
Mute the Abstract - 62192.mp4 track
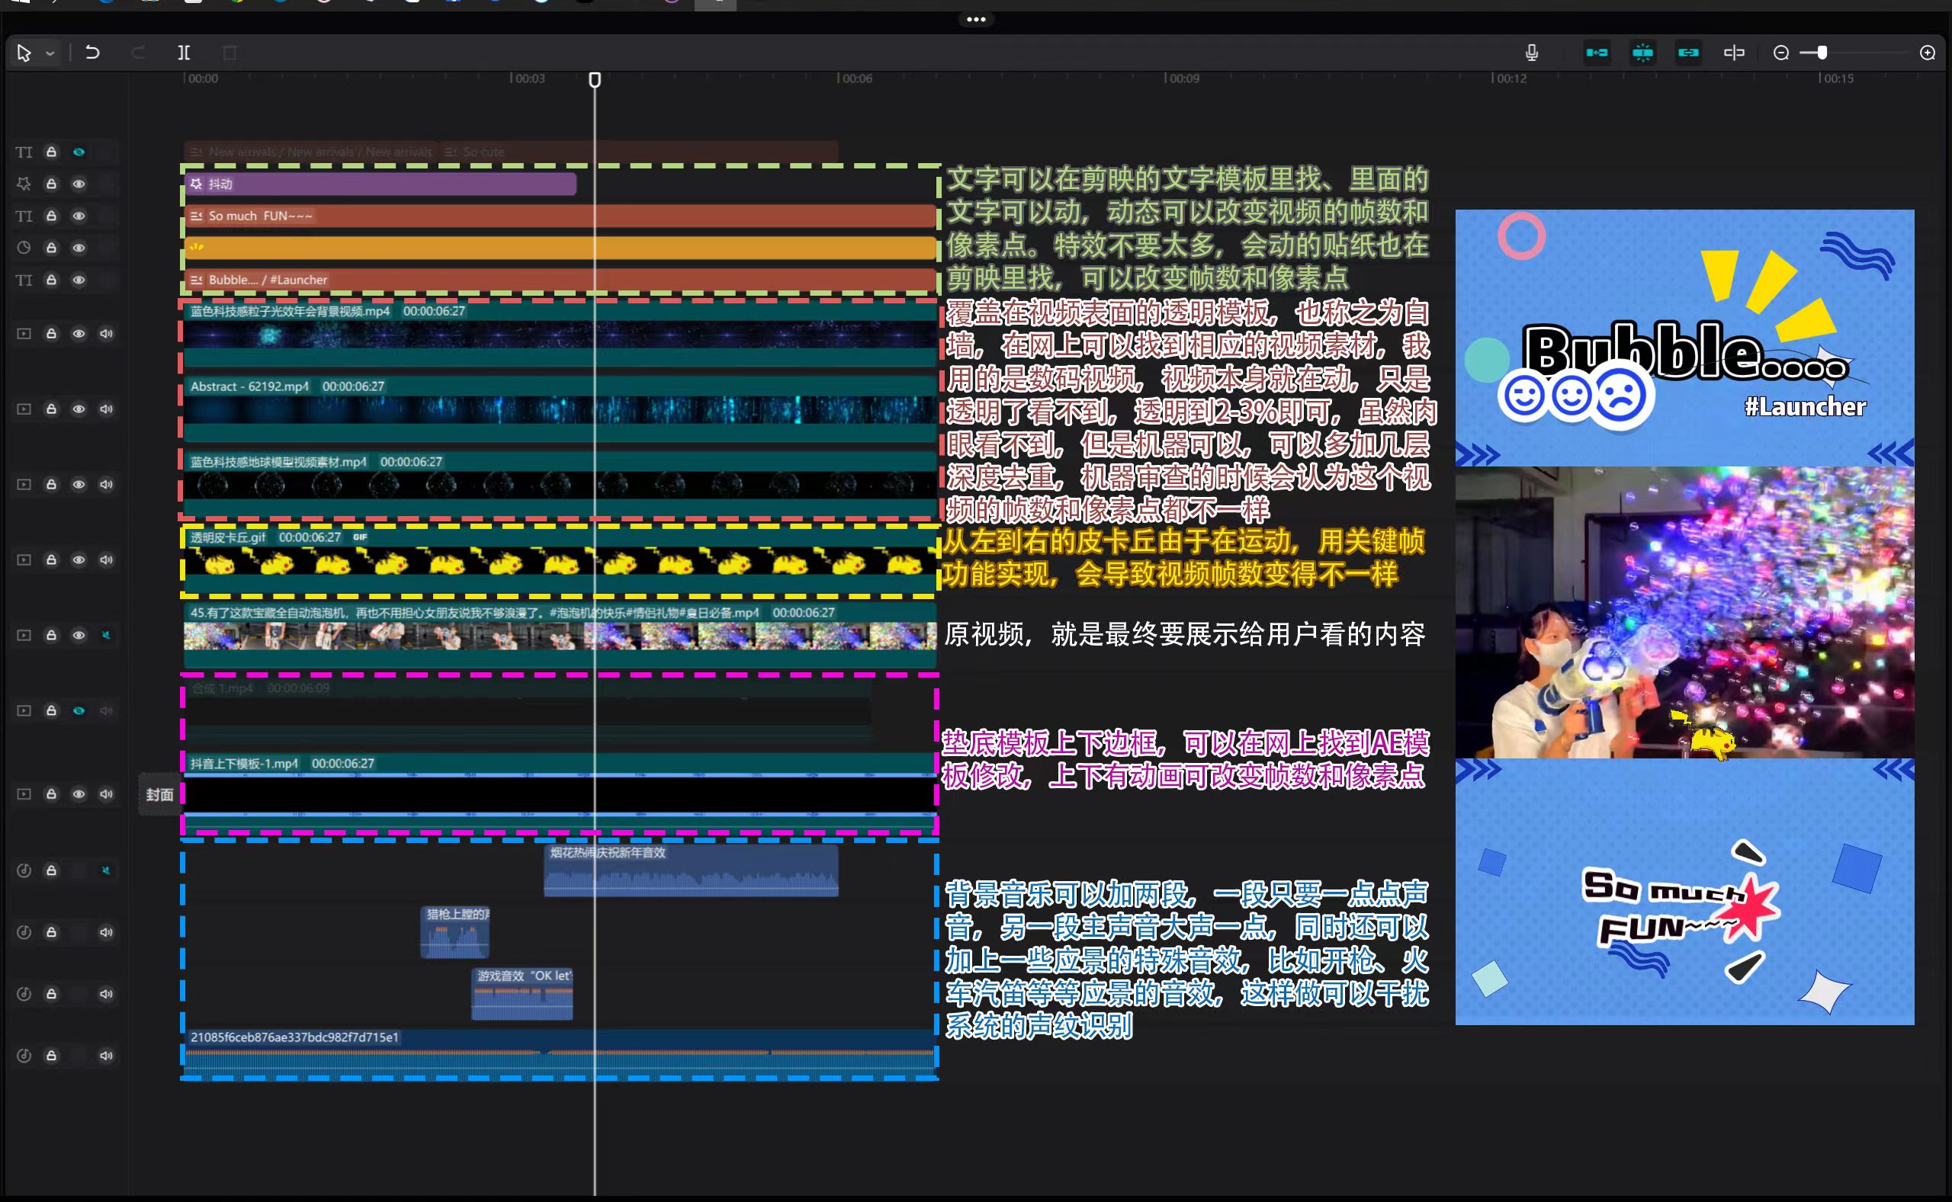point(106,409)
